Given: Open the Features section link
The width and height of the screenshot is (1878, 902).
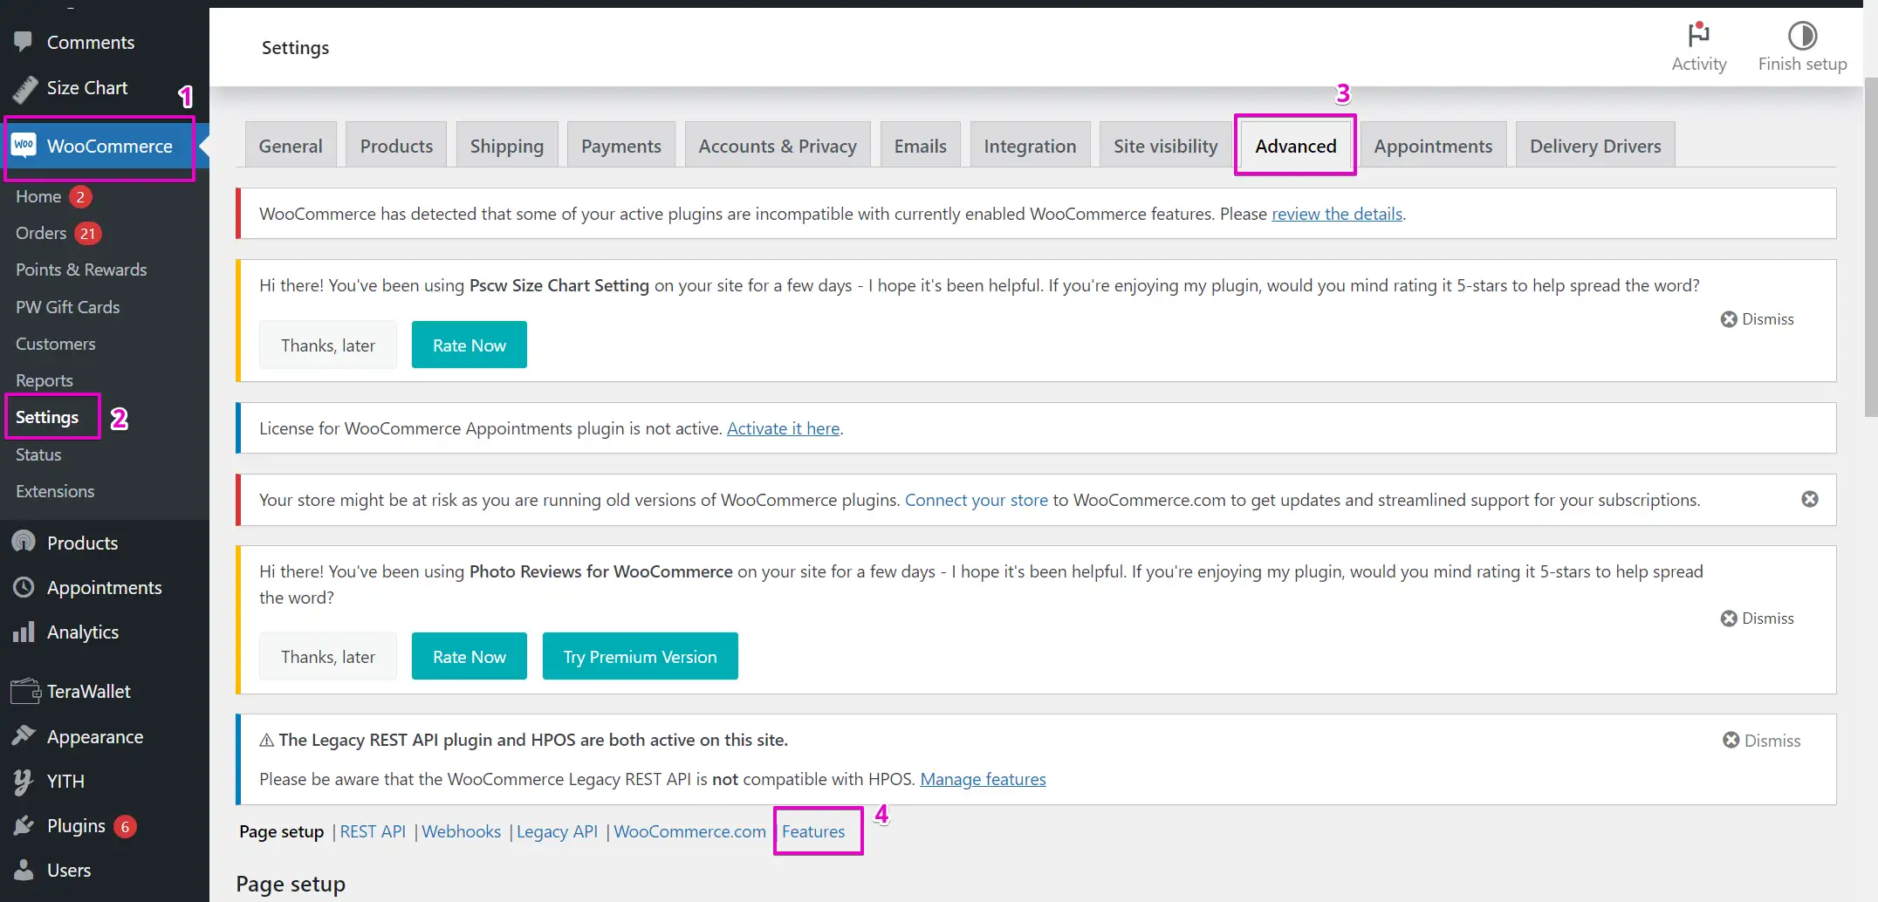Looking at the screenshot, I should 813,831.
